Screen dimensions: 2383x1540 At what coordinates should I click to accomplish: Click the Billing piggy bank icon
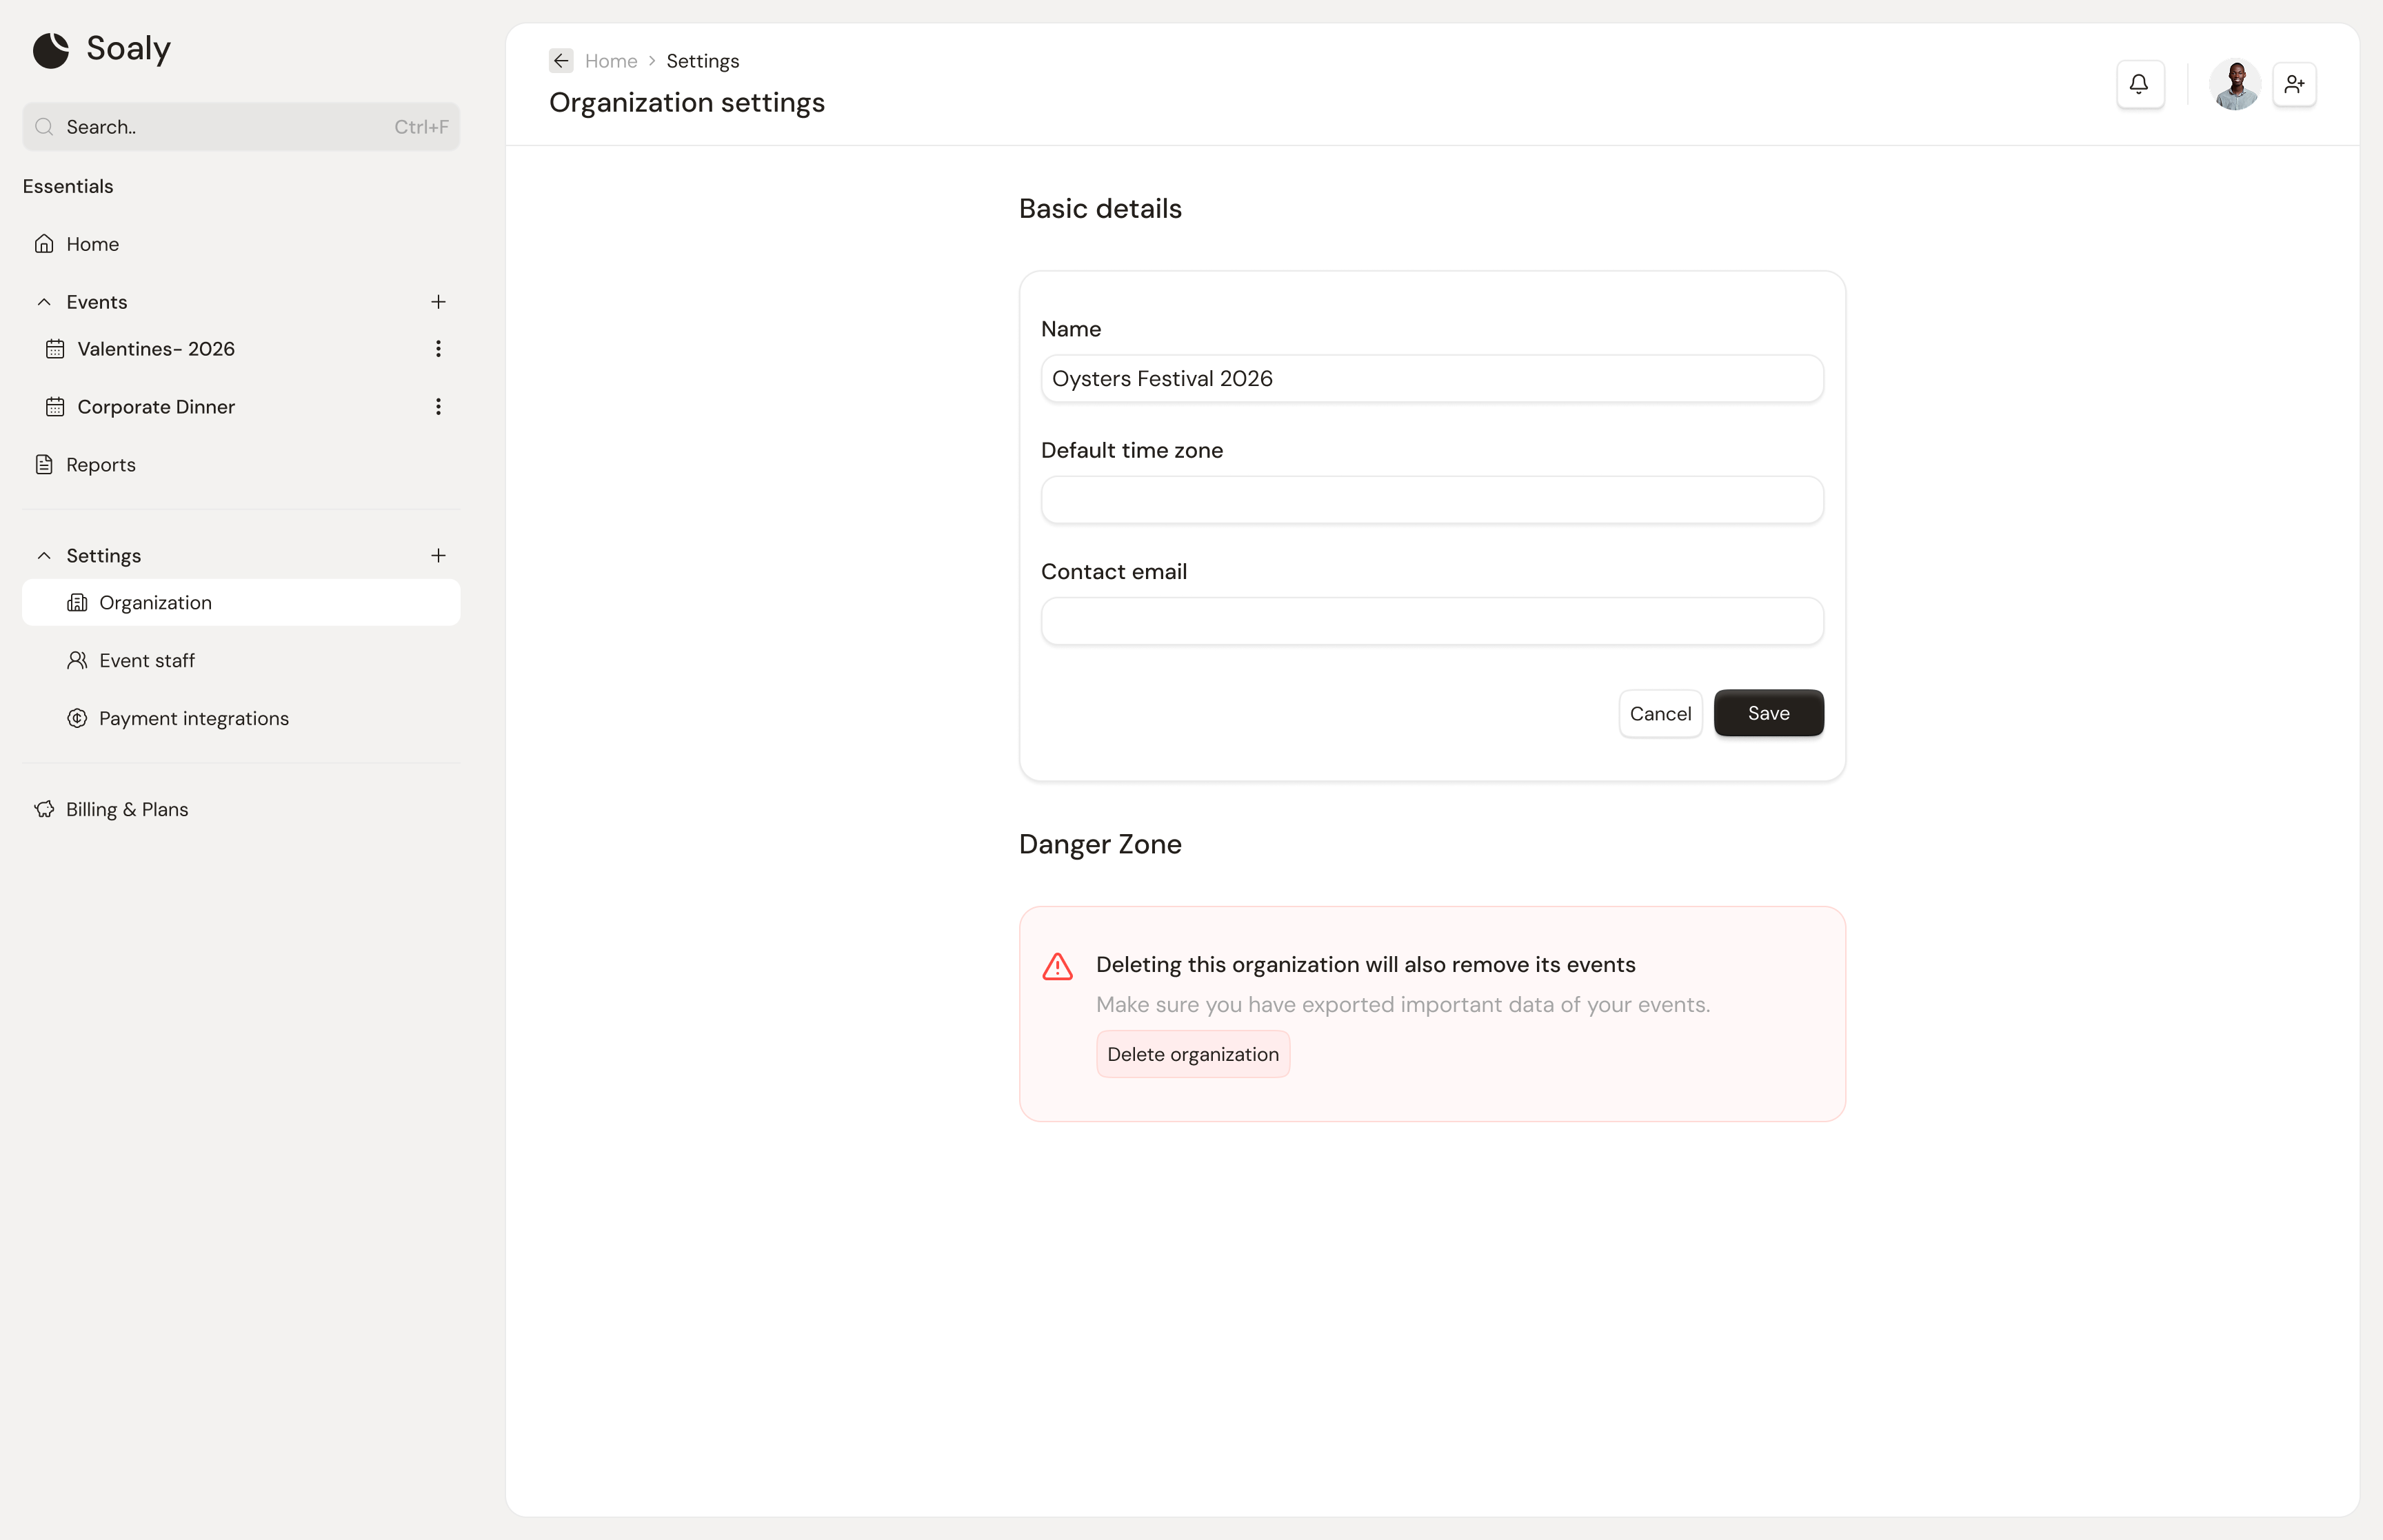click(x=44, y=809)
